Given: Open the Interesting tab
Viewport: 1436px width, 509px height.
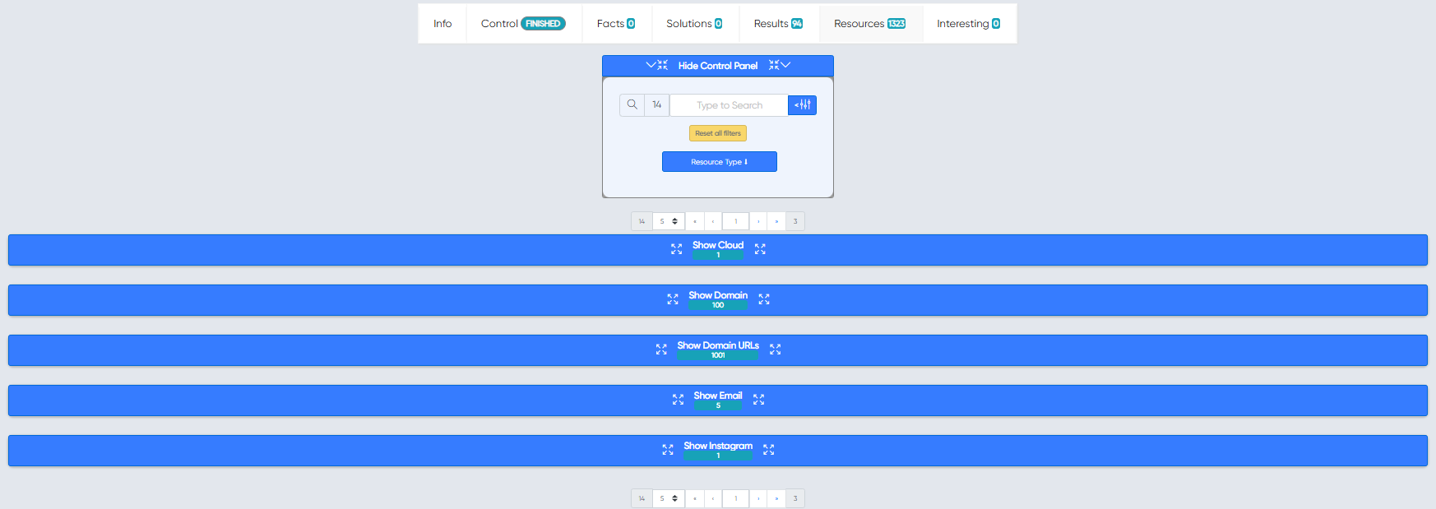Looking at the screenshot, I should click(x=969, y=24).
